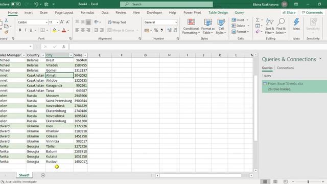Open Cell Styles gallery
This screenshot has width=327, height=184.
tap(221, 27)
